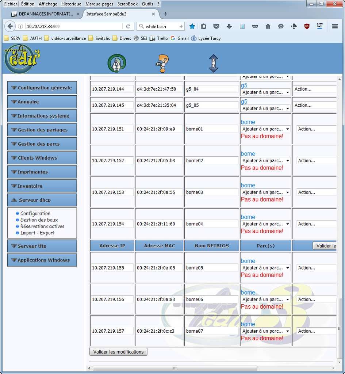This screenshot has width=345, height=374.
Task: Expand the Annuaire menu
Action: pyautogui.click(x=42, y=102)
